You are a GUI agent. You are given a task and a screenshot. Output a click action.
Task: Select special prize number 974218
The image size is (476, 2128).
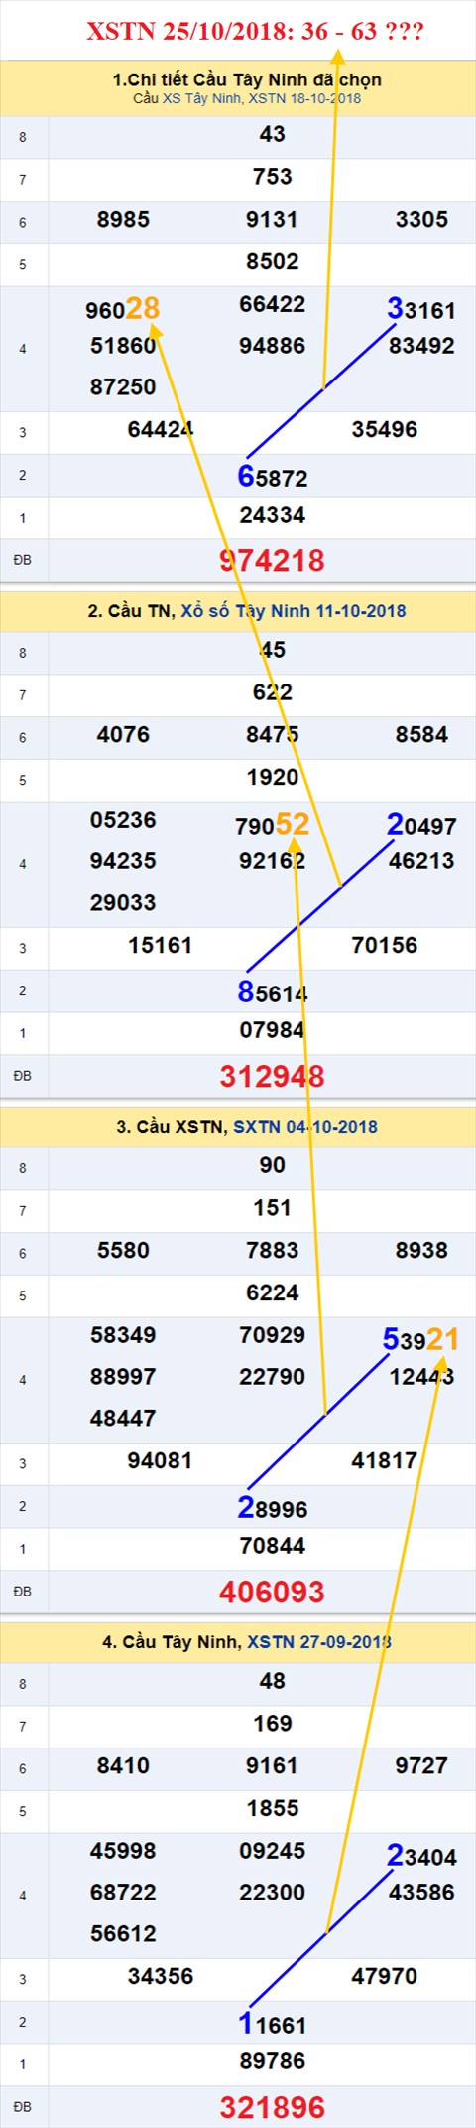(272, 560)
